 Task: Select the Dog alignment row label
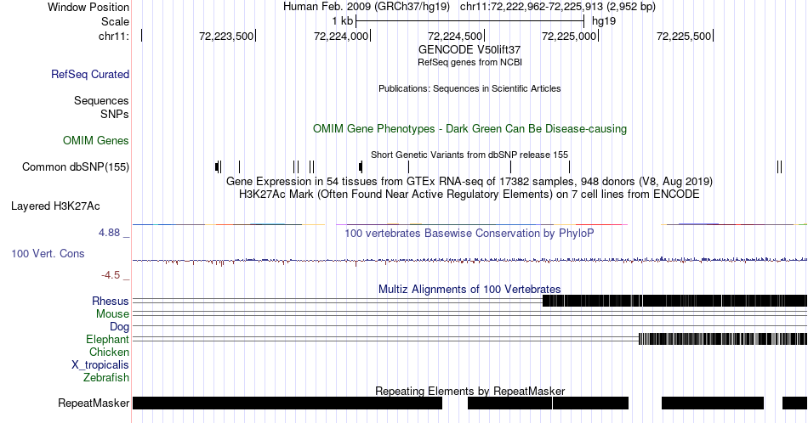(x=119, y=327)
